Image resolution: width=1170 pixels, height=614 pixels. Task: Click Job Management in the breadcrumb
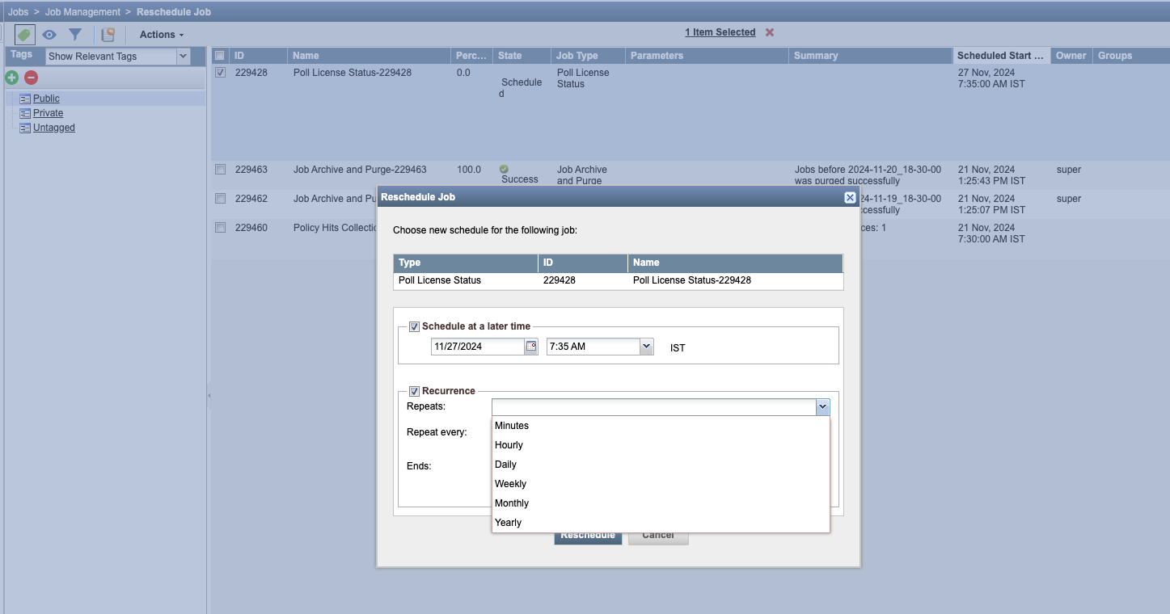(x=82, y=12)
